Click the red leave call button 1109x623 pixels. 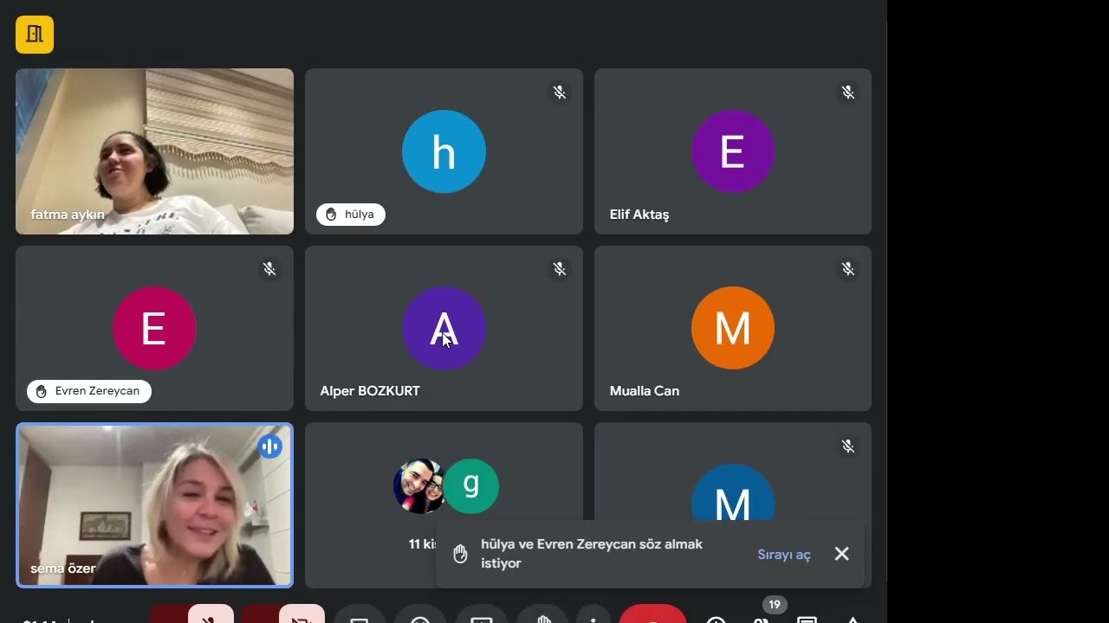[x=652, y=615]
